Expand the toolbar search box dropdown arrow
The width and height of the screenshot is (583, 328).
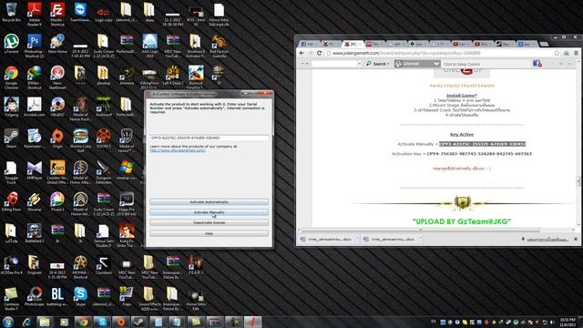[359, 64]
